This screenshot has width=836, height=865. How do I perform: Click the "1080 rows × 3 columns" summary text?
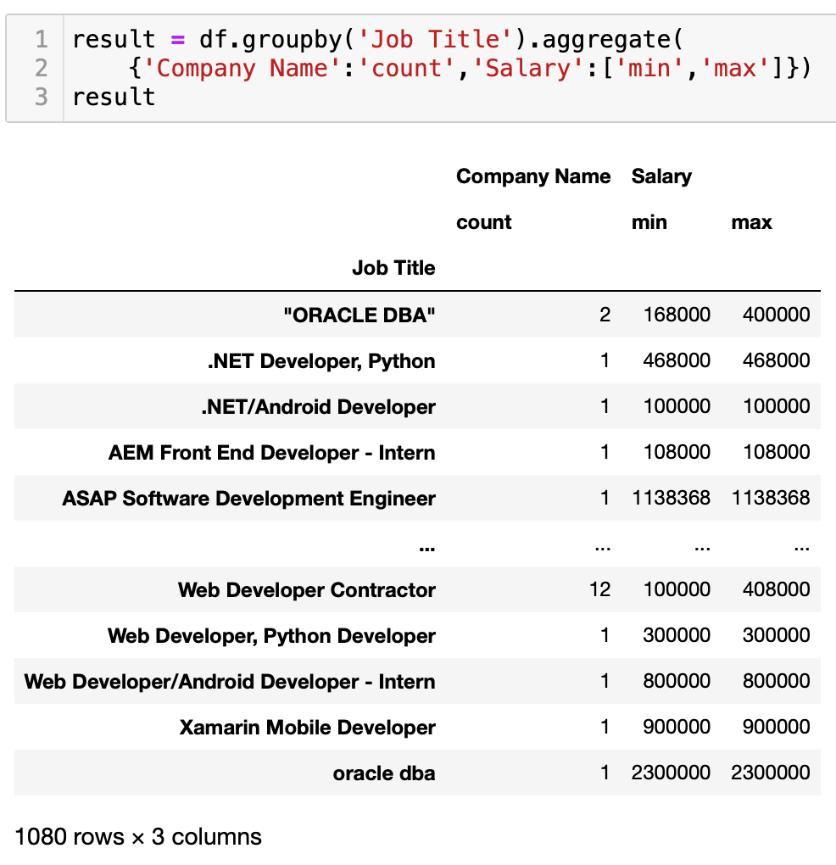(x=138, y=837)
